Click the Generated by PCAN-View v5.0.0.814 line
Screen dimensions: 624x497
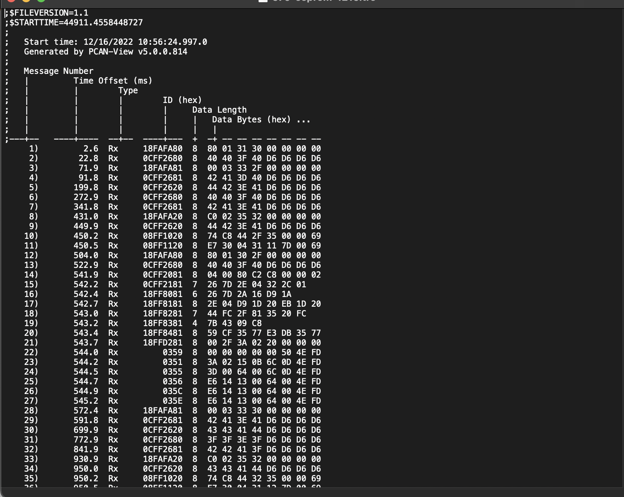(105, 52)
